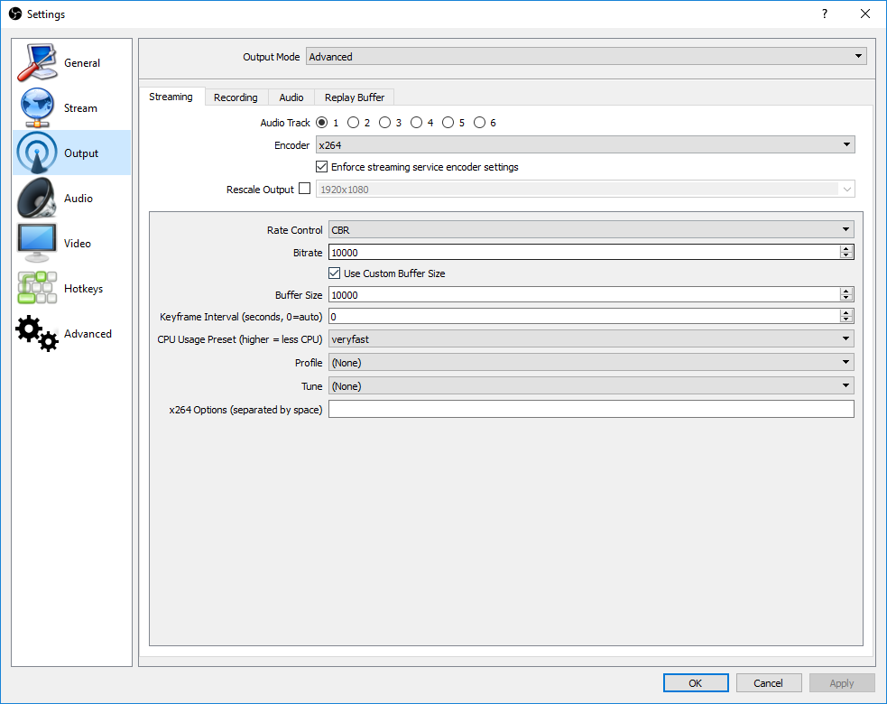Decrease Buffer Size with down arrow
Image resolution: width=887 pixels, height=704 pixels.
tap(846, 298)
